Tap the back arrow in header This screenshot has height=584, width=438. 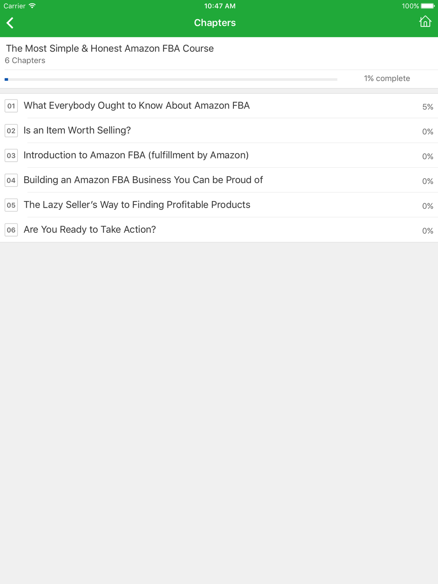10,23
